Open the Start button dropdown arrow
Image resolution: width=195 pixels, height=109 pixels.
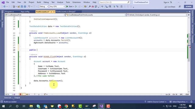tap(74, 7)
